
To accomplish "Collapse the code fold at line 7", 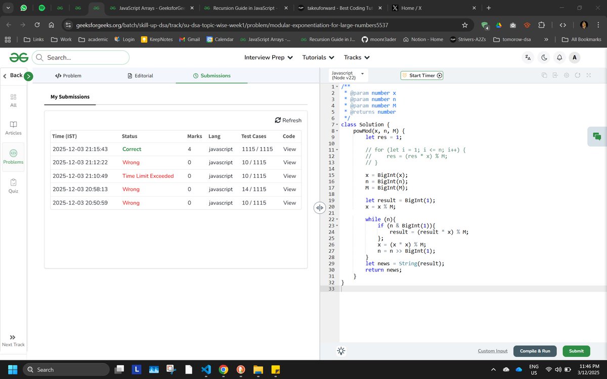I will click(337, 124).
